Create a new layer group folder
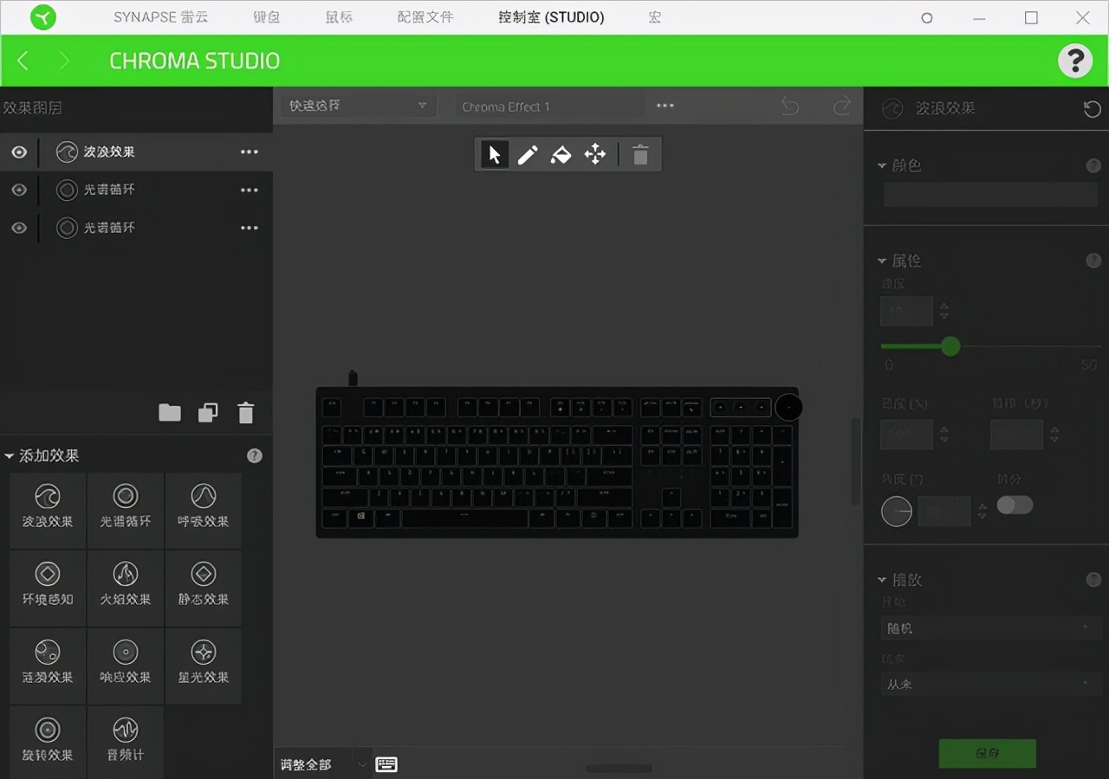The image size is (1109, 779). pyautogui.click(x=170, y=413)
